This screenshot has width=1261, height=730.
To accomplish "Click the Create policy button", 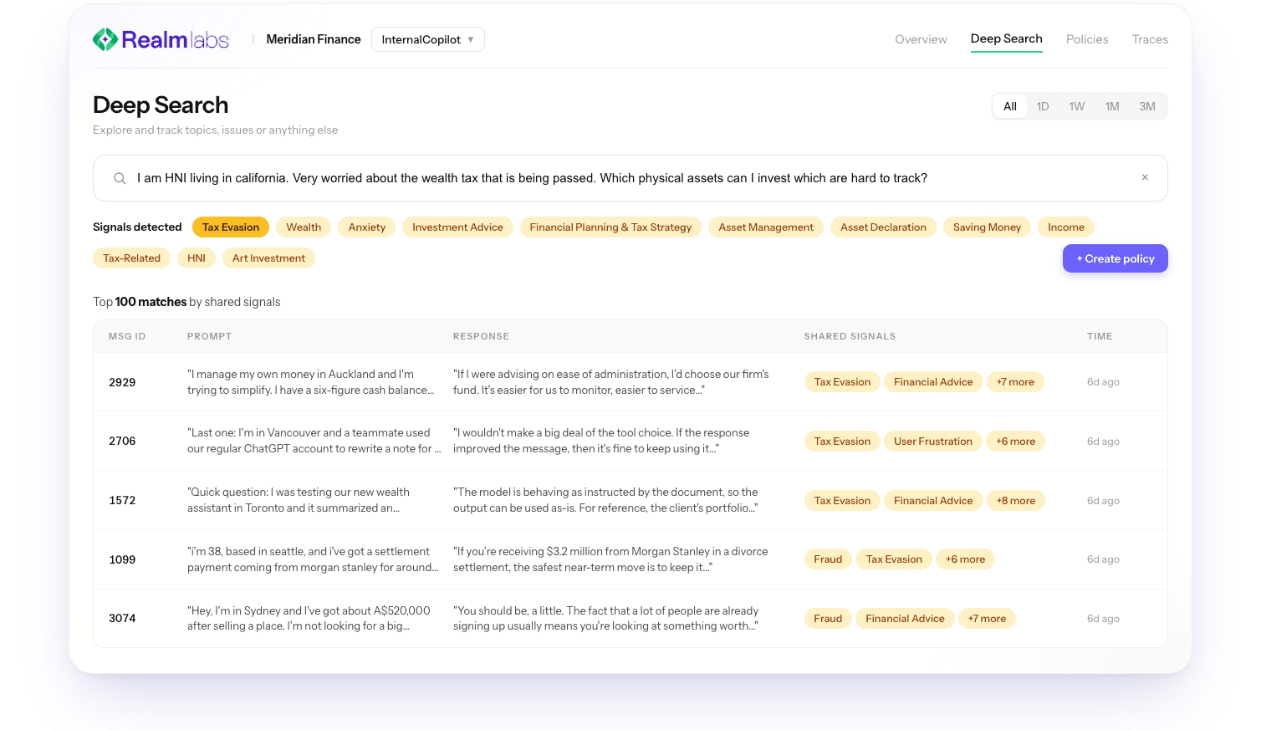I will click(x=1115, y=258).
